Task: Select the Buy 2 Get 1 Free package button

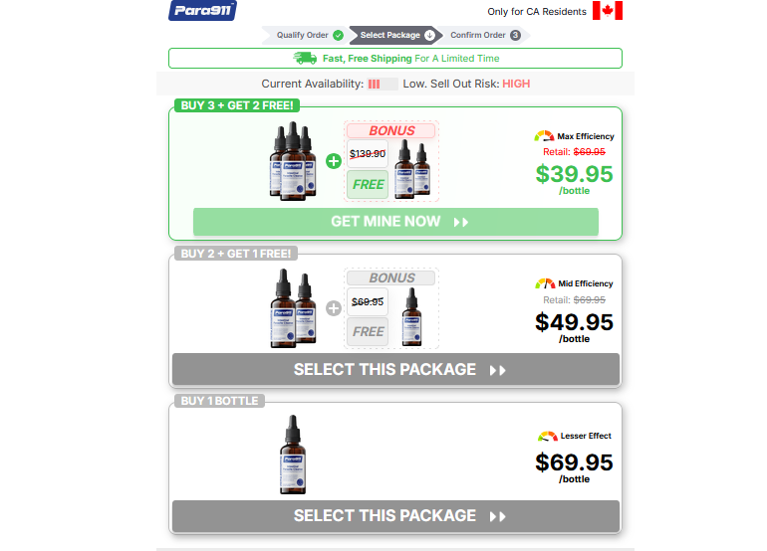Action: pyautogui.click(x=395, y=369)
